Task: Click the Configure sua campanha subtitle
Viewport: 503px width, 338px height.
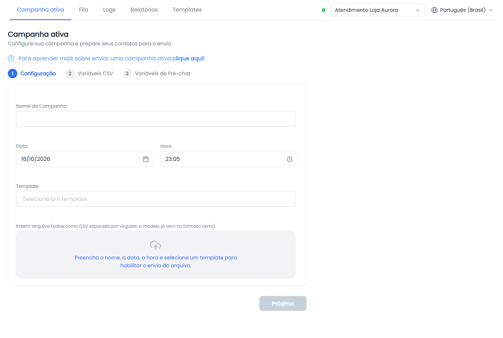Action: pyautogui.click(x=90, y=44)
